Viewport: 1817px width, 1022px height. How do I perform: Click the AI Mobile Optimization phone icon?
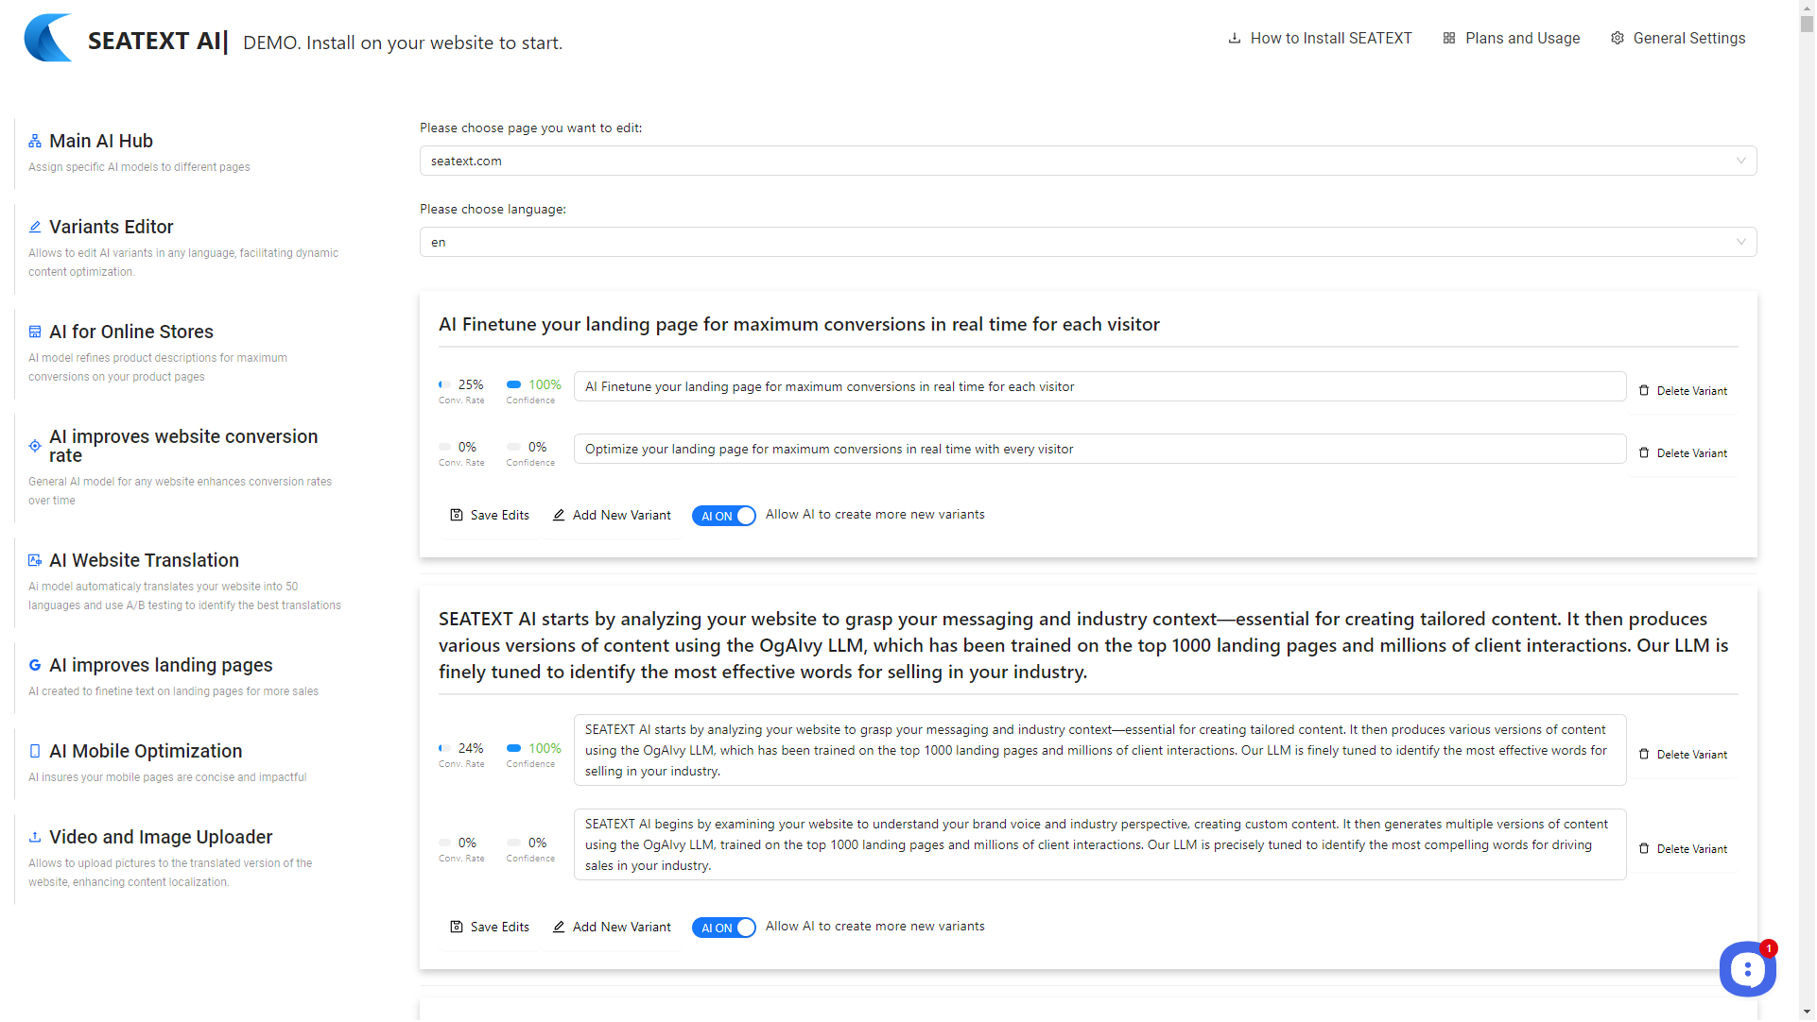[x=35, y=752]
